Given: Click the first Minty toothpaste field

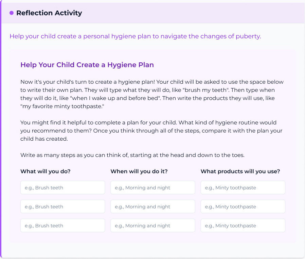Looking at the screenshot, I should tap(243, 187).
